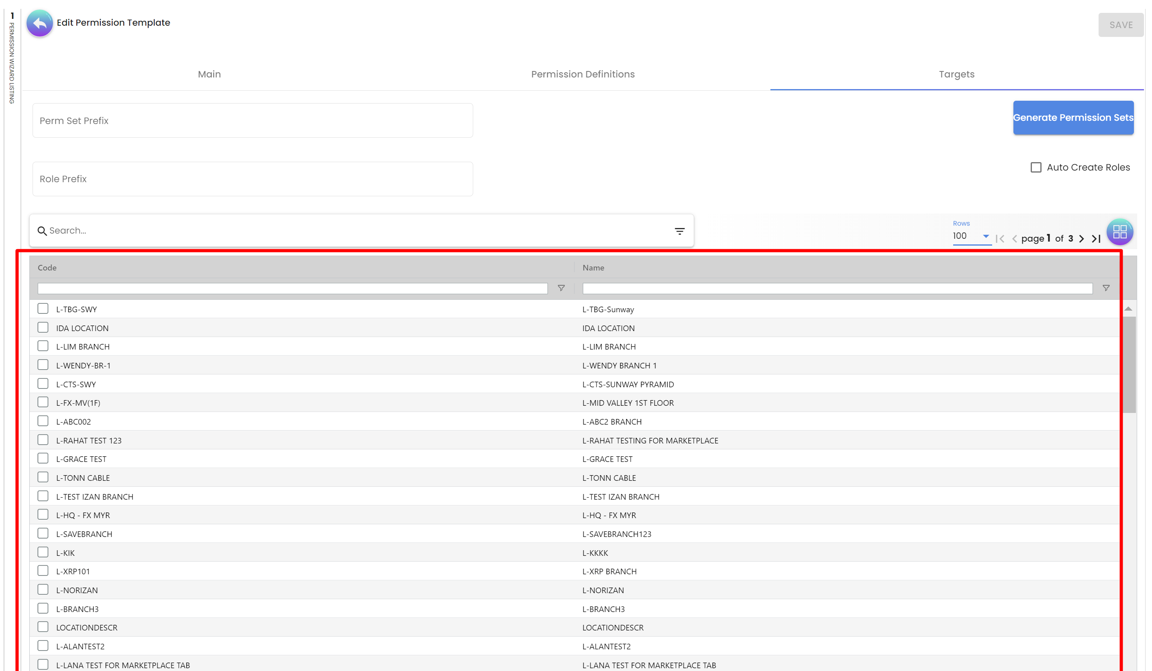Go to the next page arrow
Viewport: 1152px width, 671px height.
click(x=1081, y=238)
